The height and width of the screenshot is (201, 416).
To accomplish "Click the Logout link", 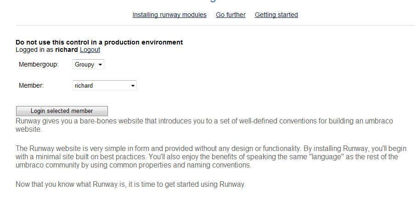I will click(x=90, y=50).
